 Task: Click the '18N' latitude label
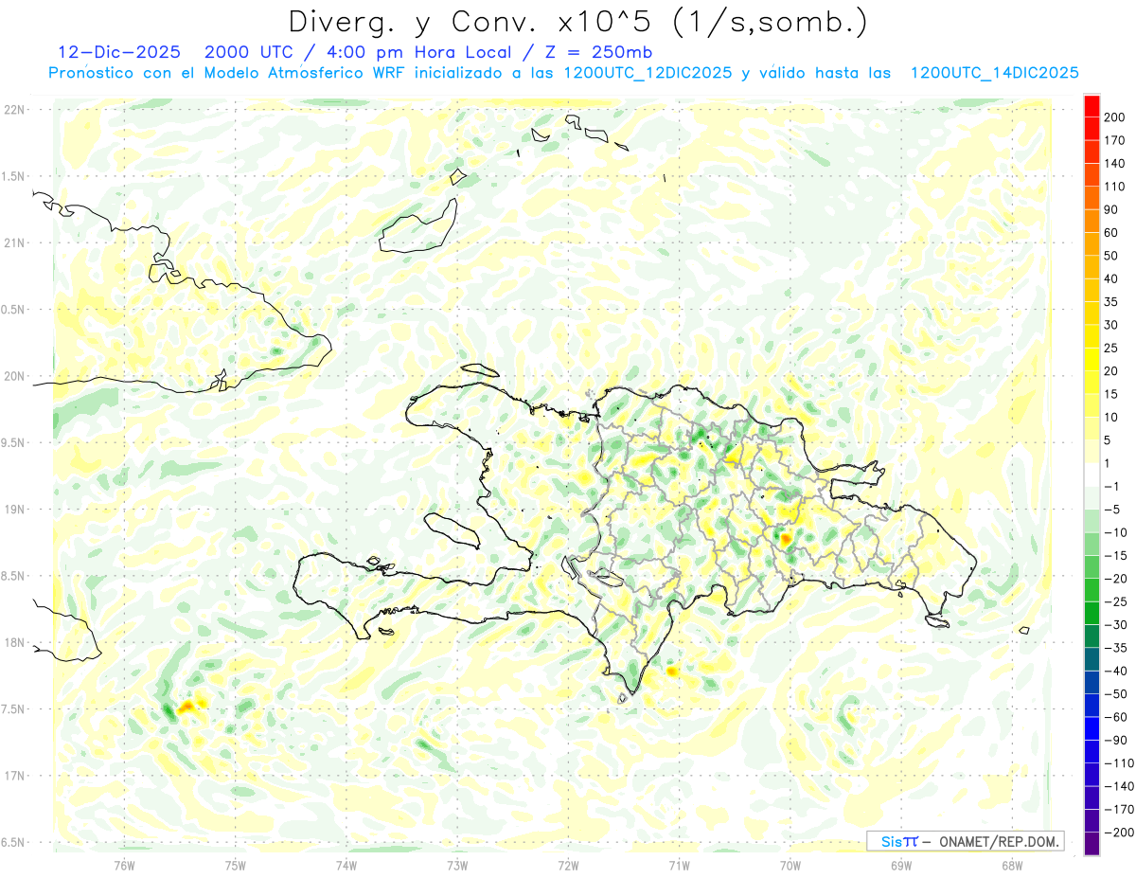[x=13, y=642]
